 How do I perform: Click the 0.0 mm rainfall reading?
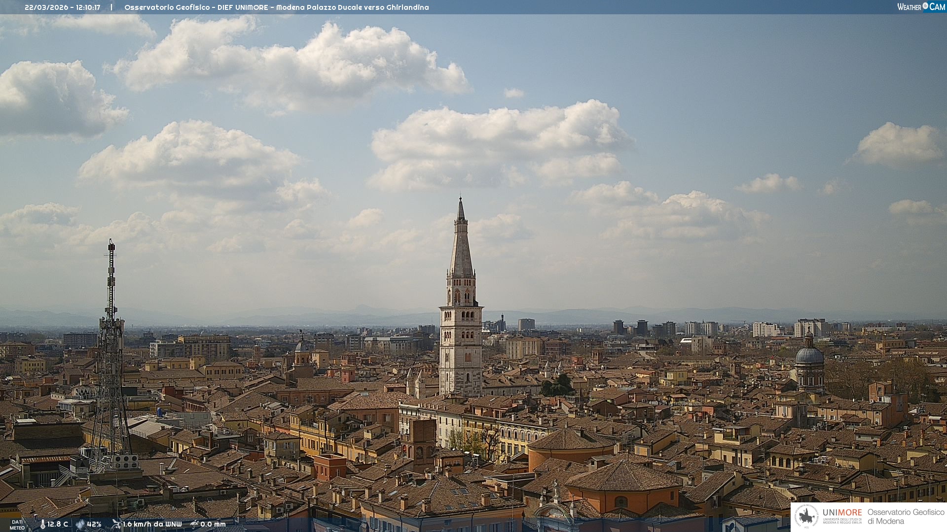(x=213, y=524)
